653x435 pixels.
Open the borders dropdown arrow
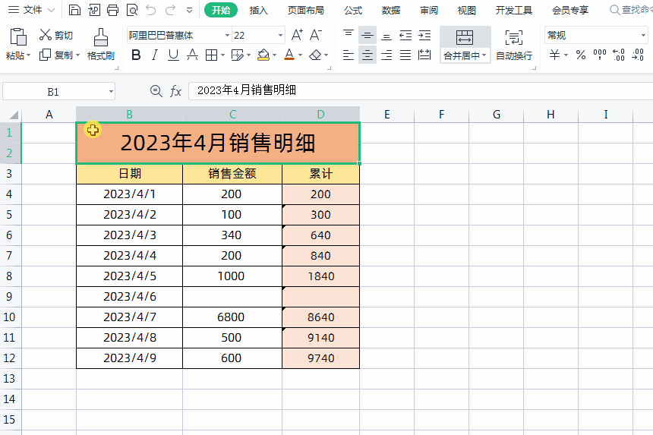click(x=222, y=55)
